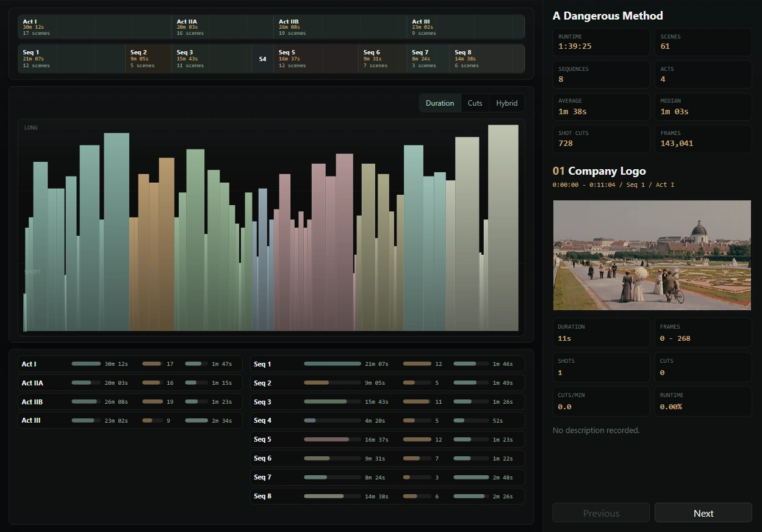This screenshot has height=532, width=762.
Task: Click the Acts 4 stat card
Action: click(703, 75)
